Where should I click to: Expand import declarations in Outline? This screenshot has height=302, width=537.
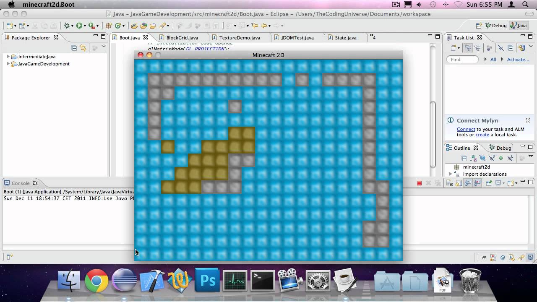click(451, 174)
